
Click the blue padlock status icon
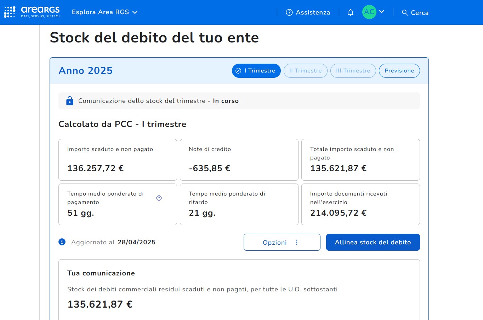70,101
